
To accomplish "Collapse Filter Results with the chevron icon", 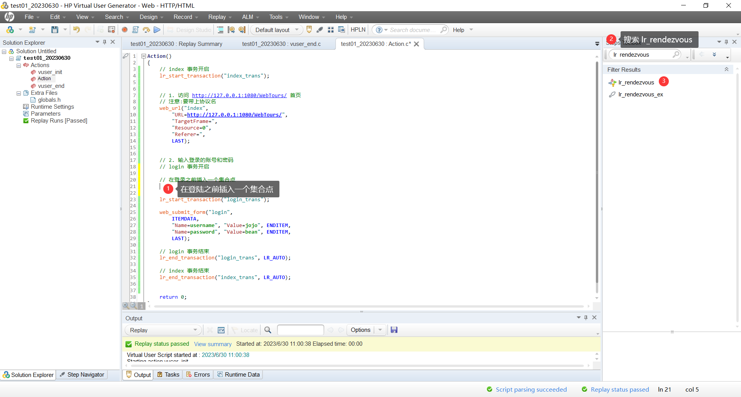I will tap(726, 69).
